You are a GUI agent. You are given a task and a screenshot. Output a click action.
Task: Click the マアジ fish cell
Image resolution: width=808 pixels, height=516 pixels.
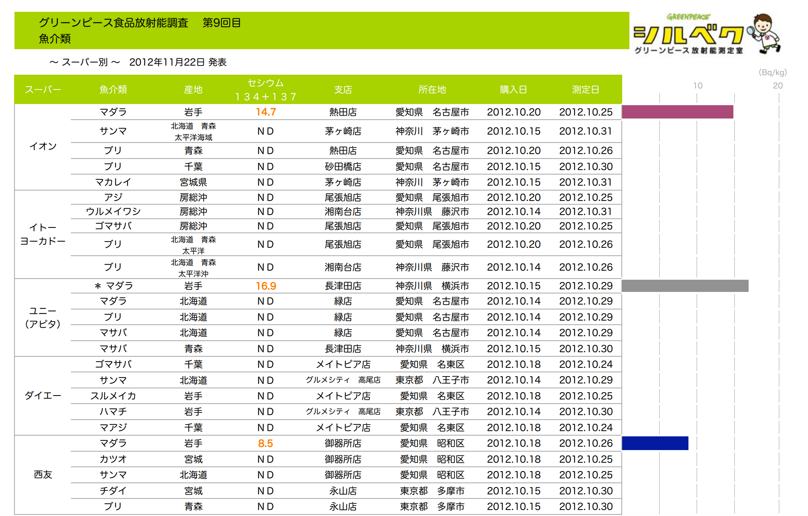point(113,428)
